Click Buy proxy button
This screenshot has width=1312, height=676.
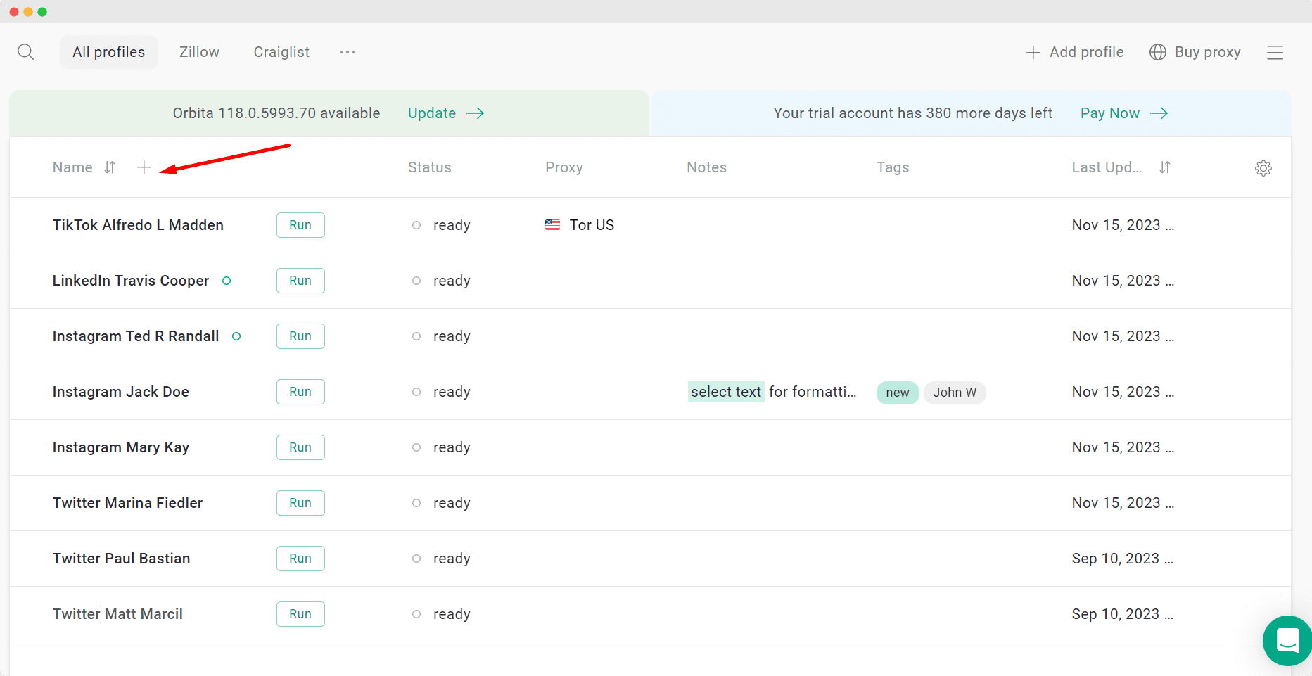coord(1195,52)
